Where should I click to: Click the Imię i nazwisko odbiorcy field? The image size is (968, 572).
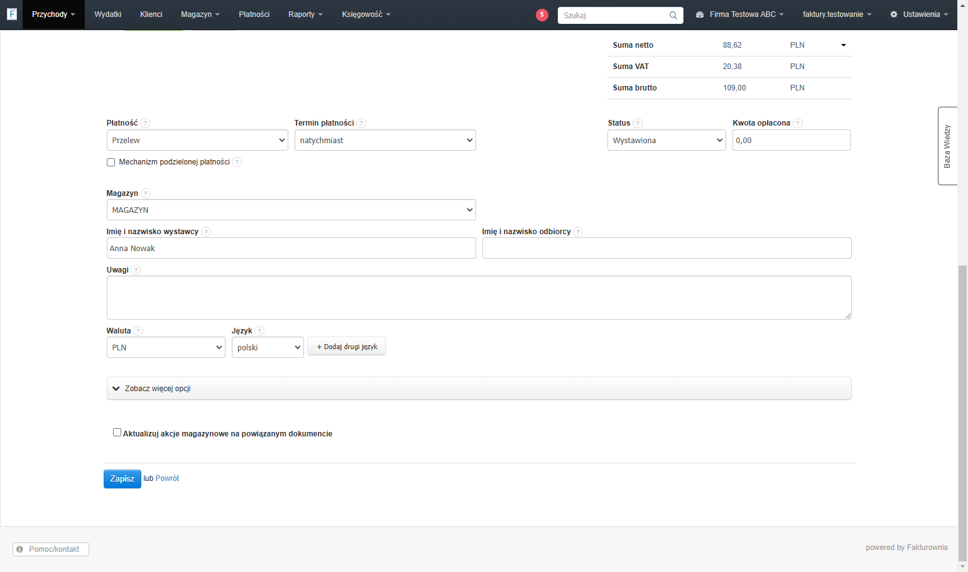pyautogui.click(x=667, y=248)
